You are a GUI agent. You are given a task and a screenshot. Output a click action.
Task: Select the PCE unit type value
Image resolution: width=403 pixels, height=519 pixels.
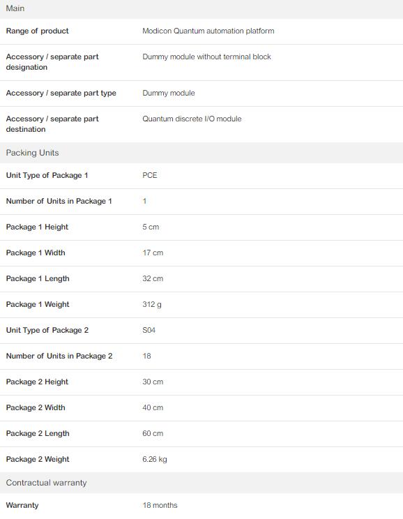(149, 175)
